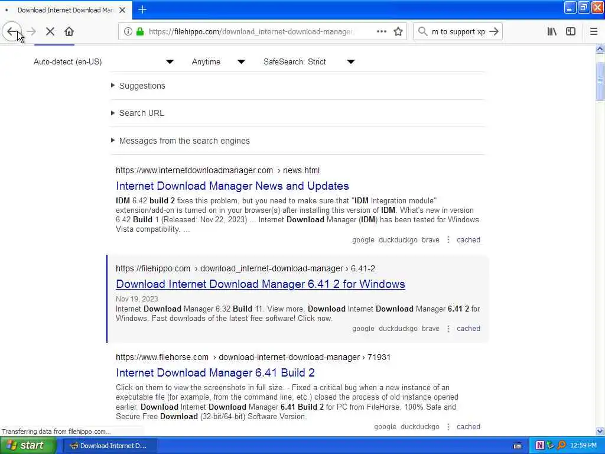
Task: Go back to the previous page
Action: (12, 31)
